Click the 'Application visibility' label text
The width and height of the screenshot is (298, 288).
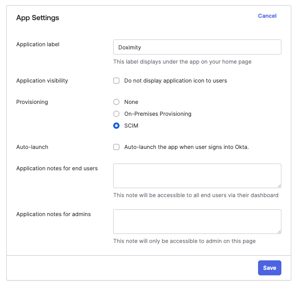(42, 81)
